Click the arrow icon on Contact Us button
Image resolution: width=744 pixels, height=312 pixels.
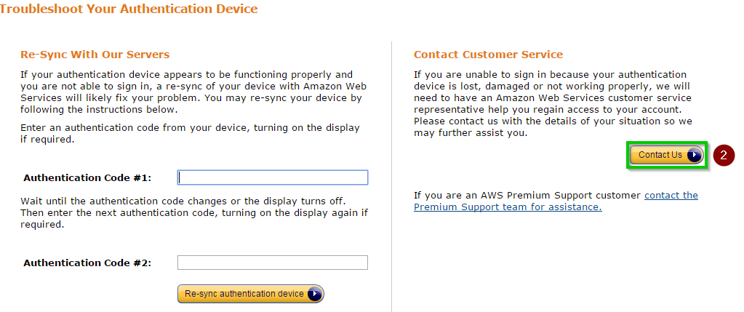coord(694,155)
